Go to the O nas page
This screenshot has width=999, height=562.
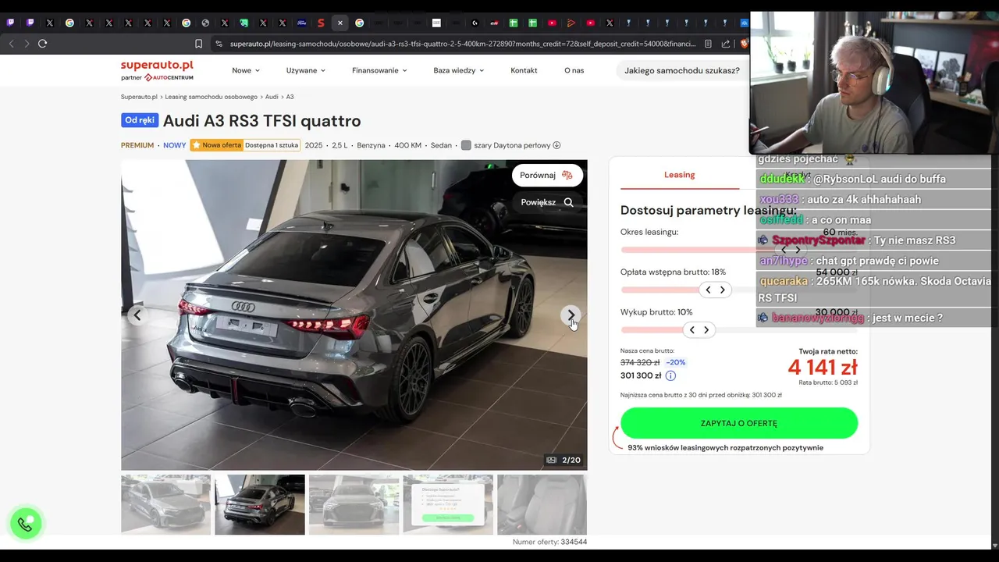click(x=574, y=70)
